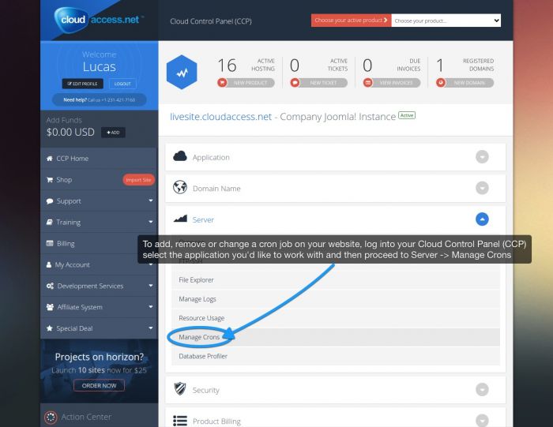Viewport: 553px width, 427px height.
Task: Click the Cloud Control Panel (CCP) title
Action: tap(211, 21)
